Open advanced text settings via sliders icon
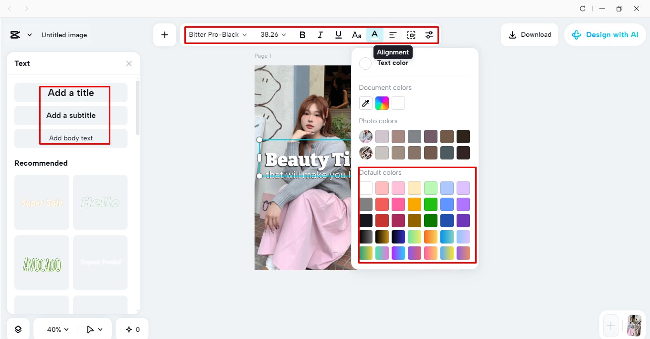This screenshot has height=339, width=650. (x=429, y=34)
